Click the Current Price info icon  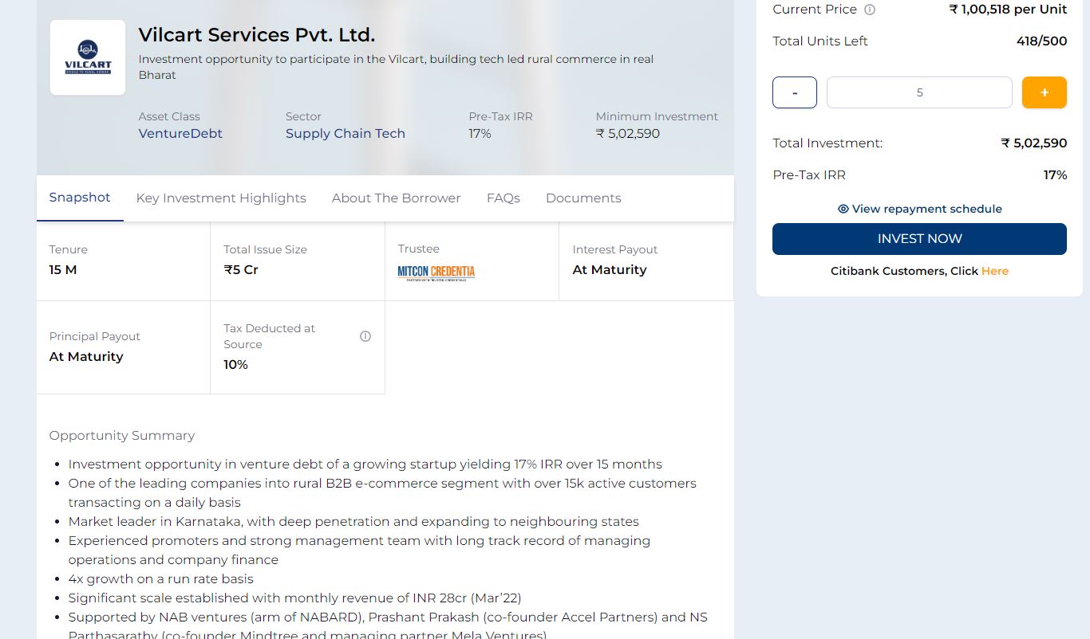(870, 10)
